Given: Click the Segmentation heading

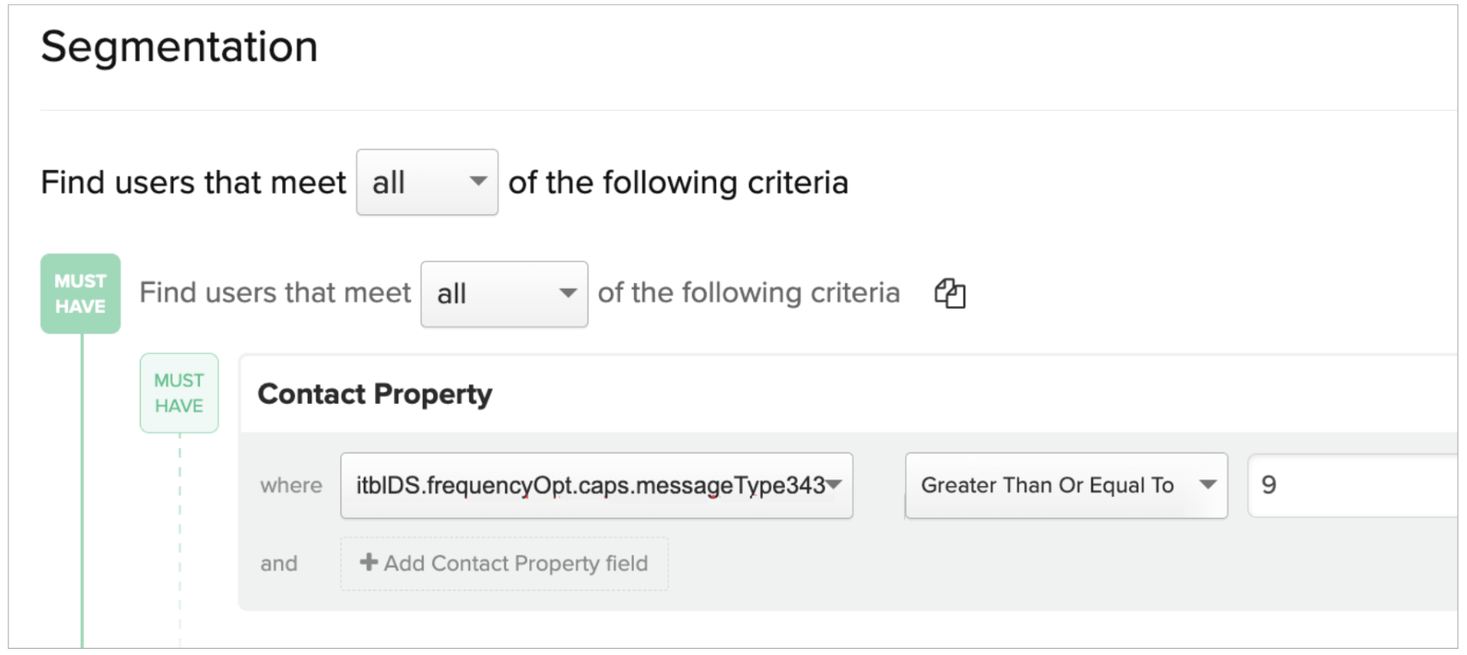Looking at the screenshot, I should pyautogui.click(x=179, y=46).
